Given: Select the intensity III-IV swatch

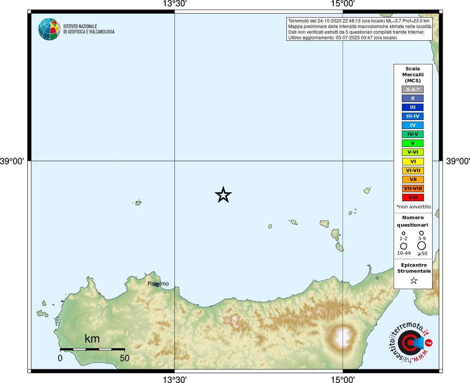Looking at the screenshot, I should point(413,116).
